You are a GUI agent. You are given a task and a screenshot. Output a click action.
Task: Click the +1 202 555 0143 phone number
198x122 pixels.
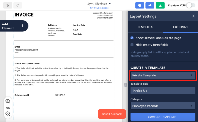[105, 15]
